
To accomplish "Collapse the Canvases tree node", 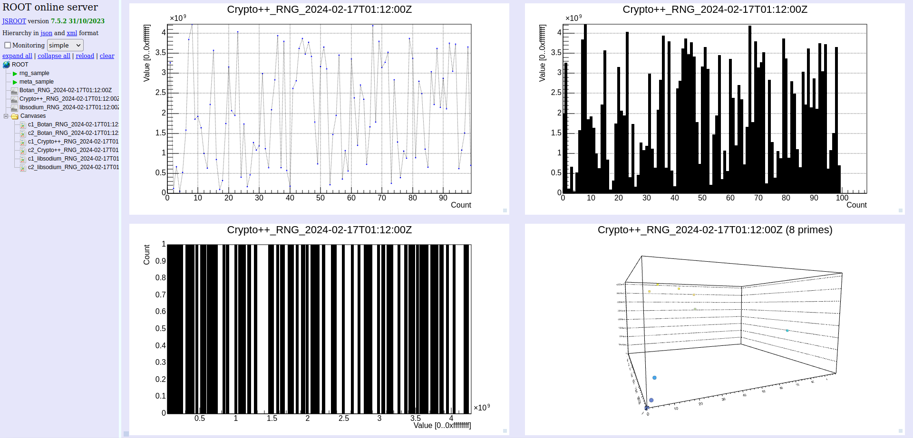I will pos(6,116).
